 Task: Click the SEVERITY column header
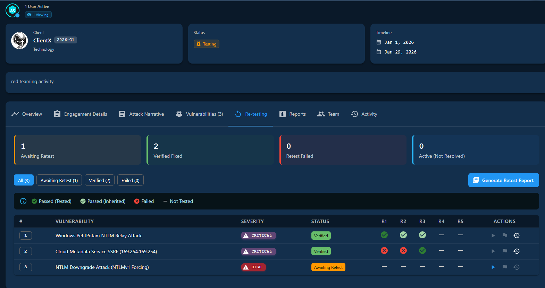[252, 221]
